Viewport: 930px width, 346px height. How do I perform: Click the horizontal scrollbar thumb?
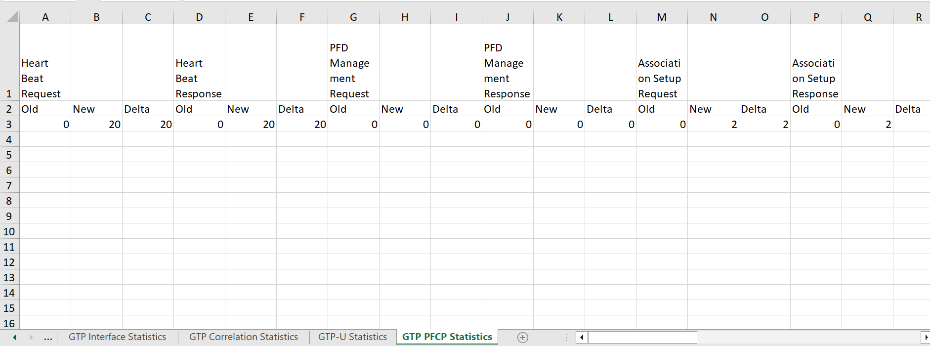(642, 338)
